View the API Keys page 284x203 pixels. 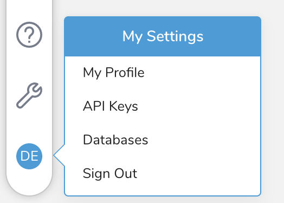coord(111,106)
